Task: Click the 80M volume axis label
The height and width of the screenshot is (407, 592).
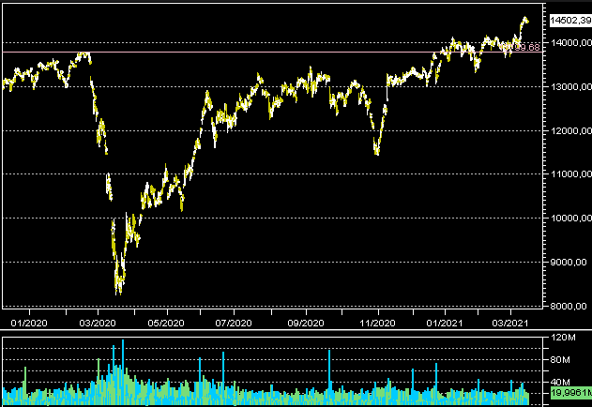Action: coord(563,359)
